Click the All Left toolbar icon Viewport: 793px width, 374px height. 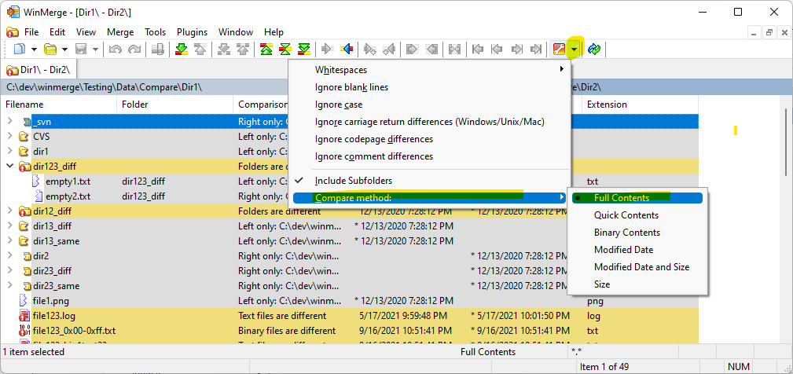pos(431,49)
